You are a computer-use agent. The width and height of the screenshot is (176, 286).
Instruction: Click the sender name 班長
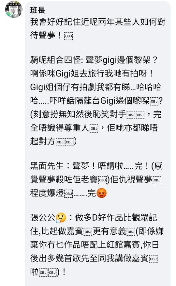pyautogui.click(x=37, y=10)
